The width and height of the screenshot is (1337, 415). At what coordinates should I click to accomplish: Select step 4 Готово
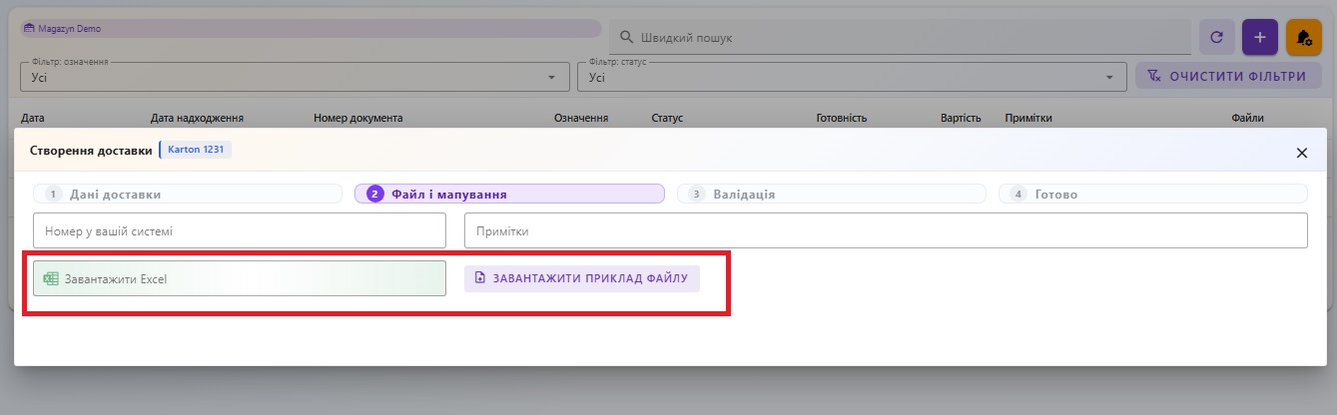pos(1153,195)
